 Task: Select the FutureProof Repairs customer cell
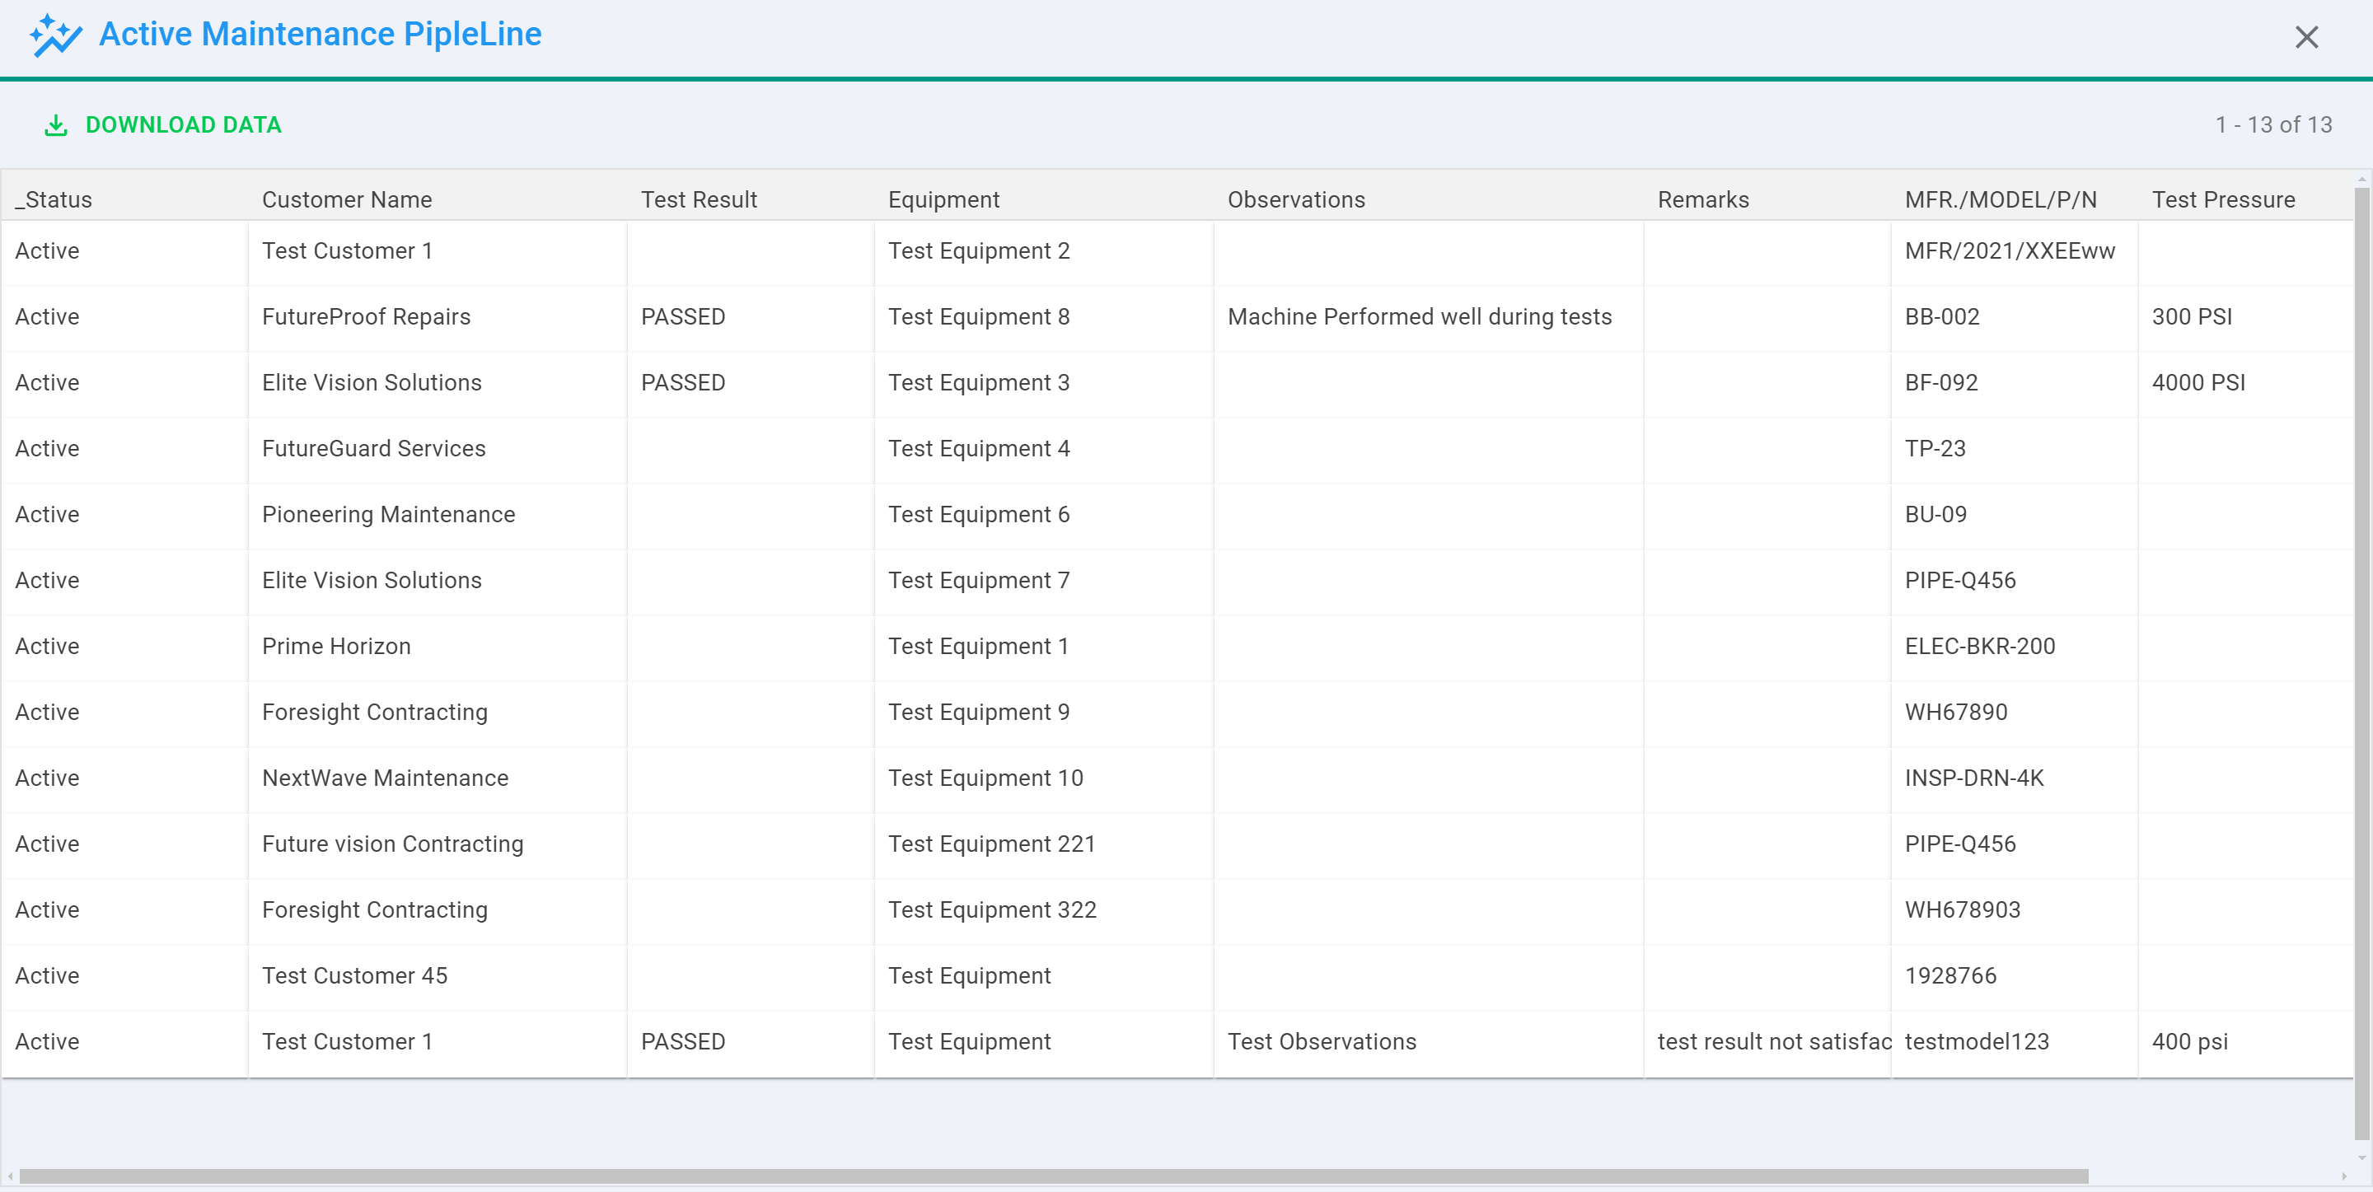tap(438, 317)
